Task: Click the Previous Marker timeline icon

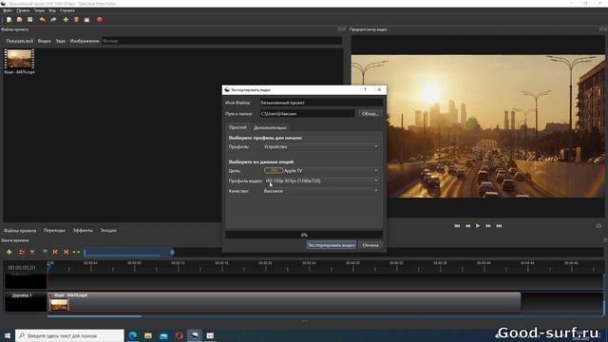Action: (x=55, y=252)
